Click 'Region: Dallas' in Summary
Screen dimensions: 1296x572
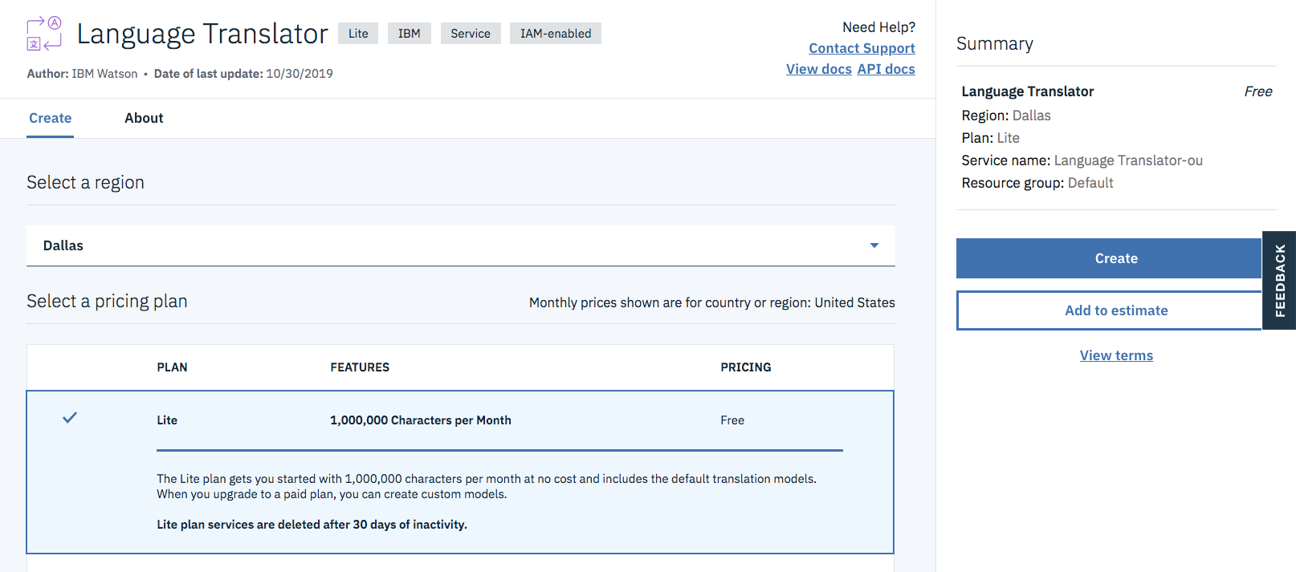1006,116
